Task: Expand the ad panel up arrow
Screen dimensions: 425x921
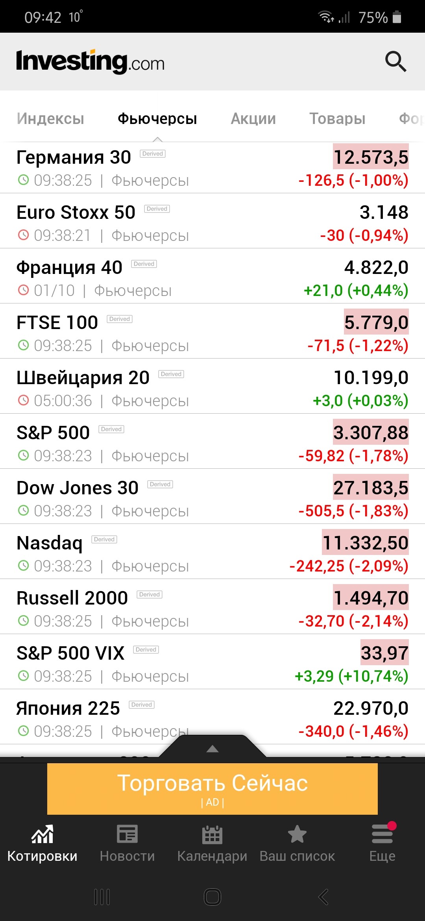Action: pyautogui.click(x=213, y=749)
